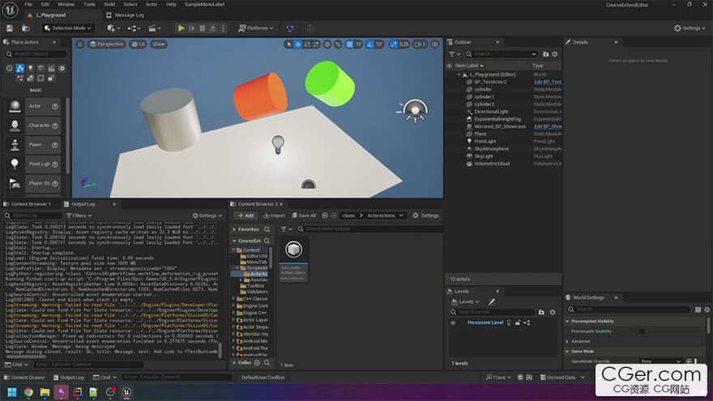Toggle lock icon on Persistent Level
The width and height of the screenshot is (713, 401).
pos(518,322)
